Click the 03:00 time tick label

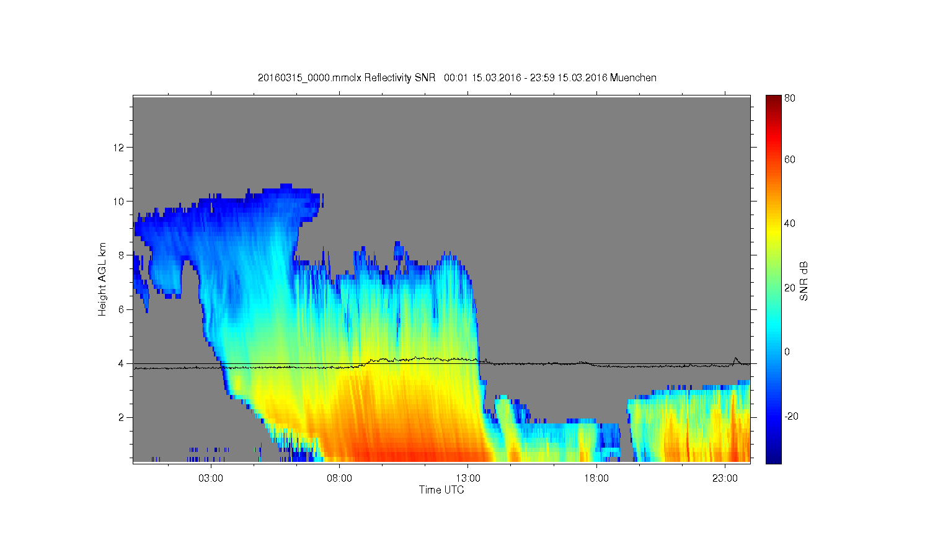pos(211,479)
